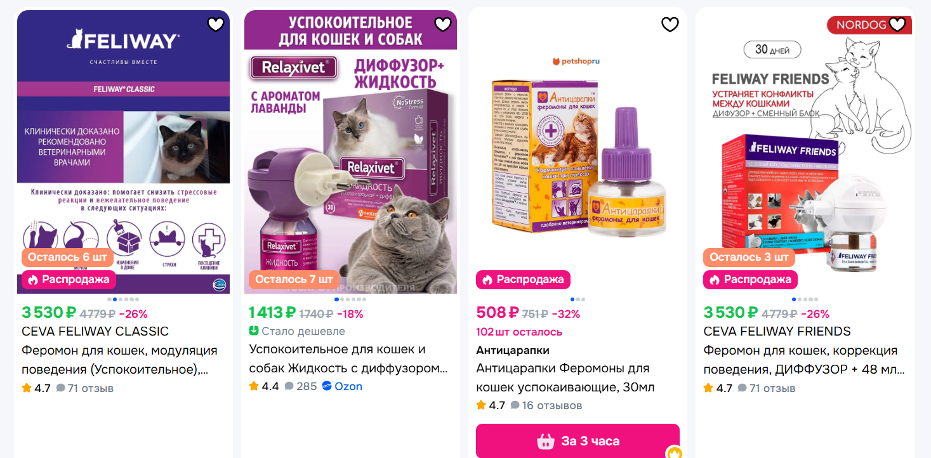Click heart icon on Feliway Friends card
The height and width of the screenshot is (458, 931).
(x=897, y=25)
